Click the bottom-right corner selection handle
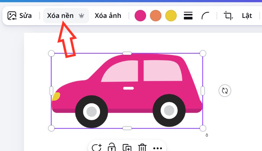 (x=203, y=128)
